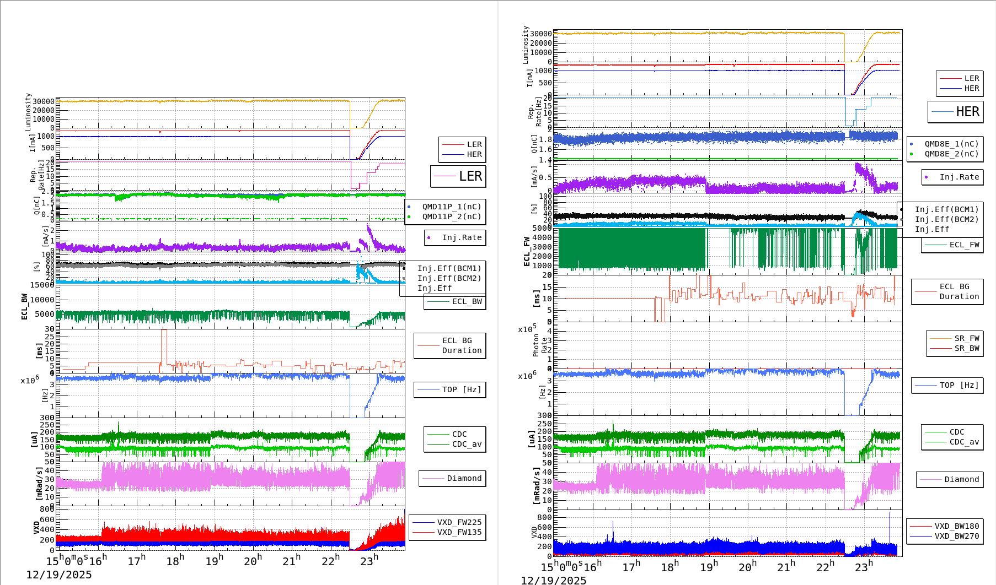Screen dimensions: 996x585
Task: Click the QMD11P_2(nC) green dot marker
Action: (409, 218)
